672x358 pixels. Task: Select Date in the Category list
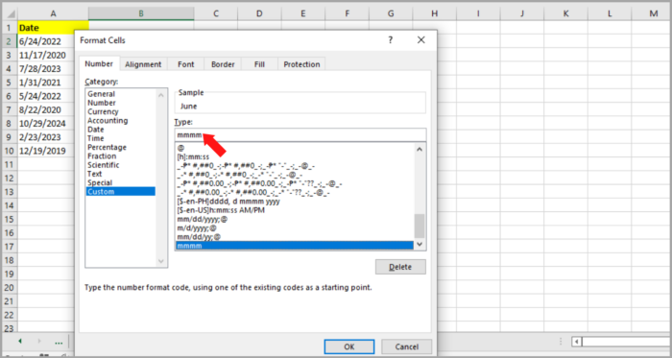pyautogui.click(x=96, y=130)
